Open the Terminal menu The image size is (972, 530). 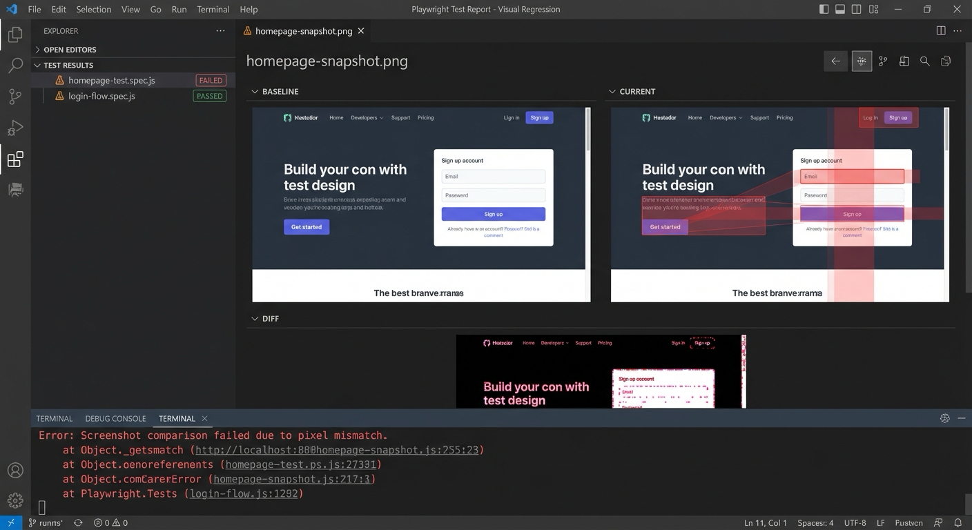[x=213, y=9]
